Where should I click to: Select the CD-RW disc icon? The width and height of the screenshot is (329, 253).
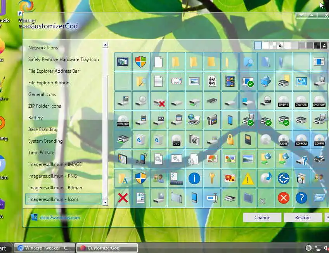(x=319, y=140)
